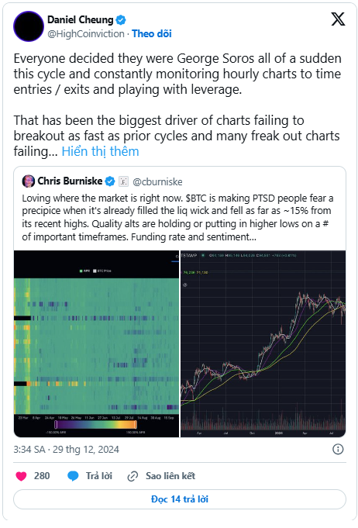Click Chris Burniske's avatar
The width and height of the screenshot is (358, 528).
(x=28, y=181)
